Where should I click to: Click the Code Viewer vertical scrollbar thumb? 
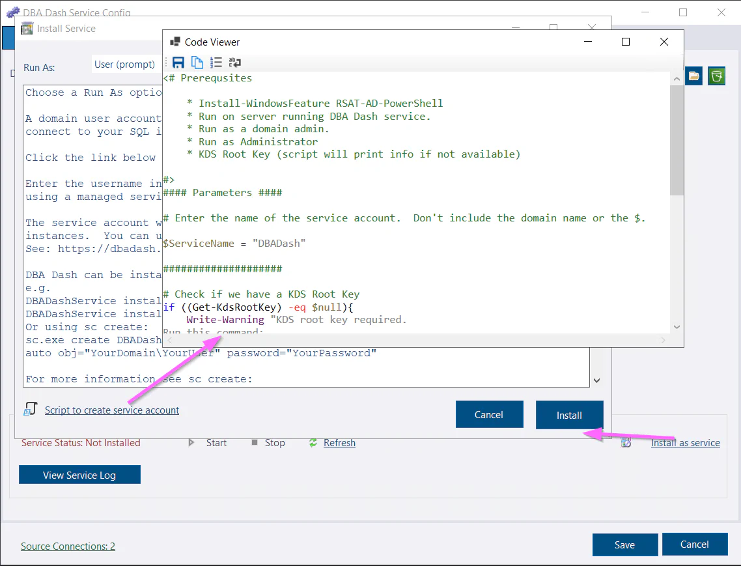677,139
